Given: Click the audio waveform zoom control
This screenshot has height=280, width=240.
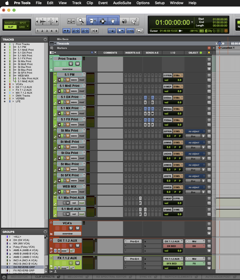Looking at the screenshot, I should click(x=43, y=22).
